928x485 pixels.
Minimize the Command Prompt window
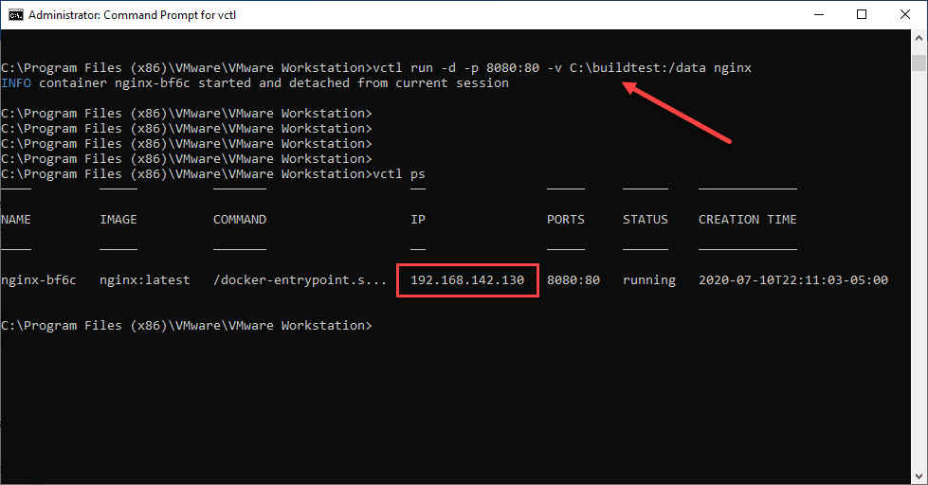click(x=819, y=14)
